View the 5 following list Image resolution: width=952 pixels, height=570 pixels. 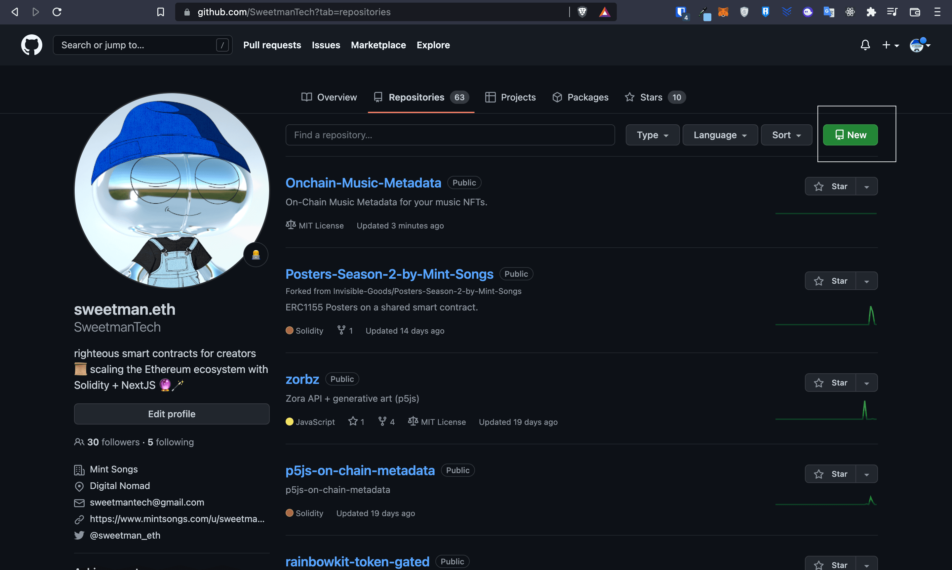point(171,442)
